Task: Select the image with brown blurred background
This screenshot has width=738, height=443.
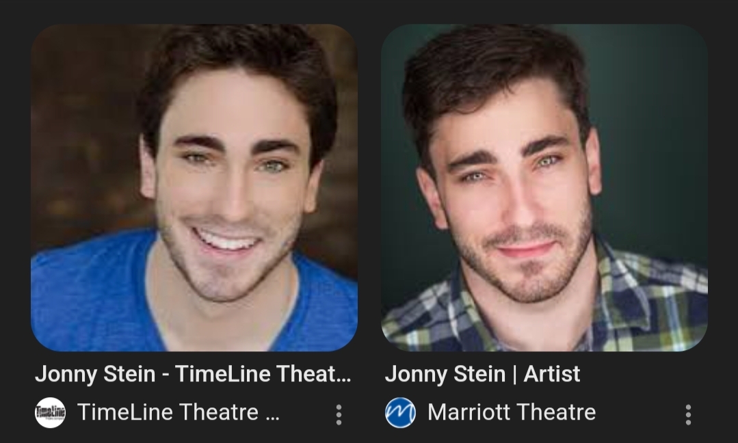Action: pos(194,187)
